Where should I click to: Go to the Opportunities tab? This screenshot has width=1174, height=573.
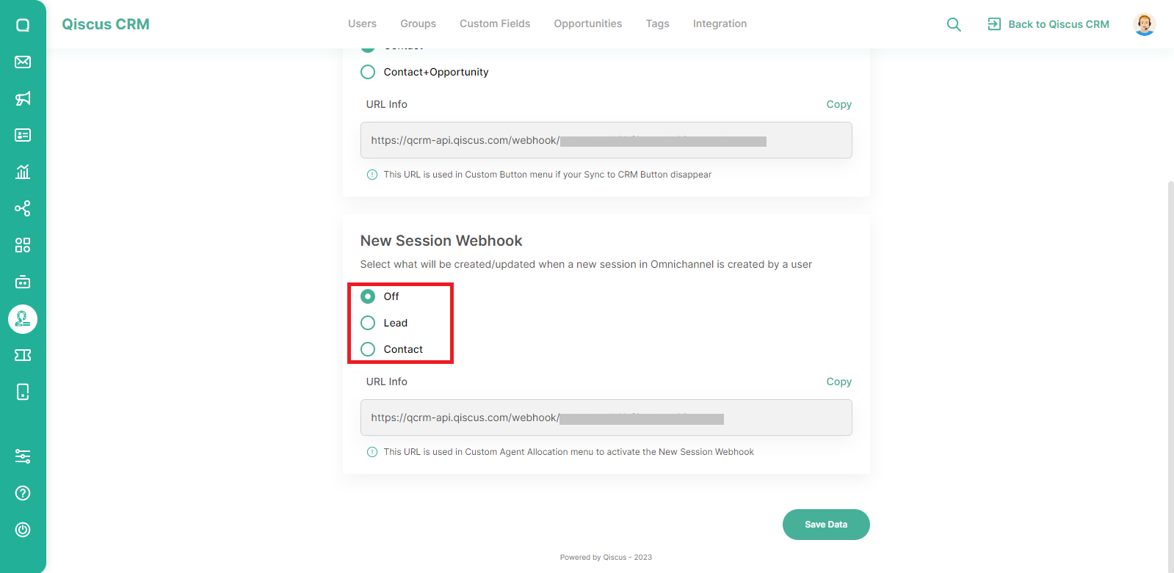coord(588,23)
